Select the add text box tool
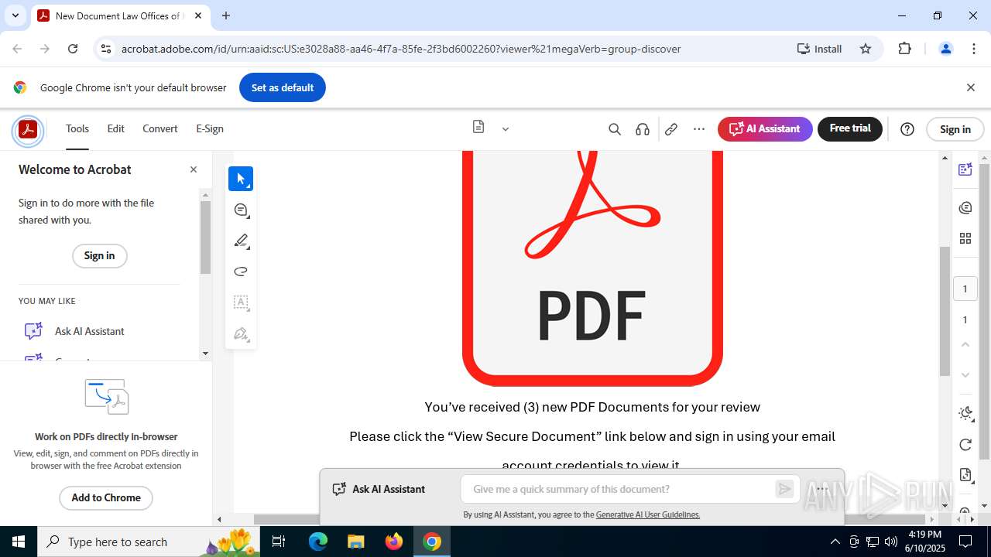991x557 pixels. (241, 302)
